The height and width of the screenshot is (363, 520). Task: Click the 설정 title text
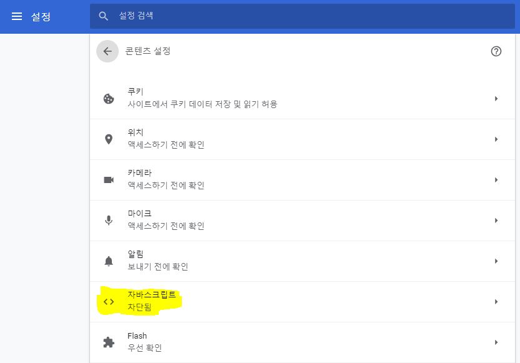click(41, 17)
